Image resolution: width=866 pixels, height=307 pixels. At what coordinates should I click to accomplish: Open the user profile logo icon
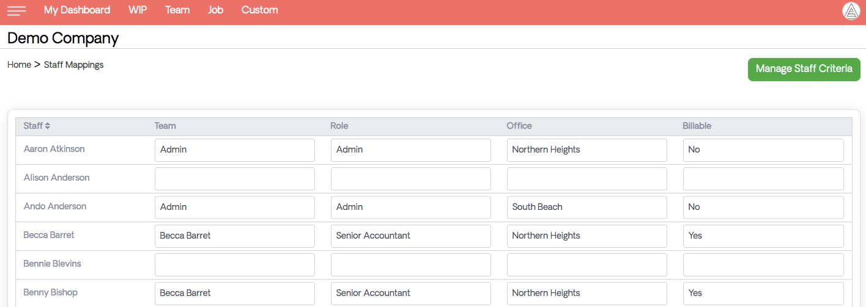pyautogui.click(x=851, y=11)
